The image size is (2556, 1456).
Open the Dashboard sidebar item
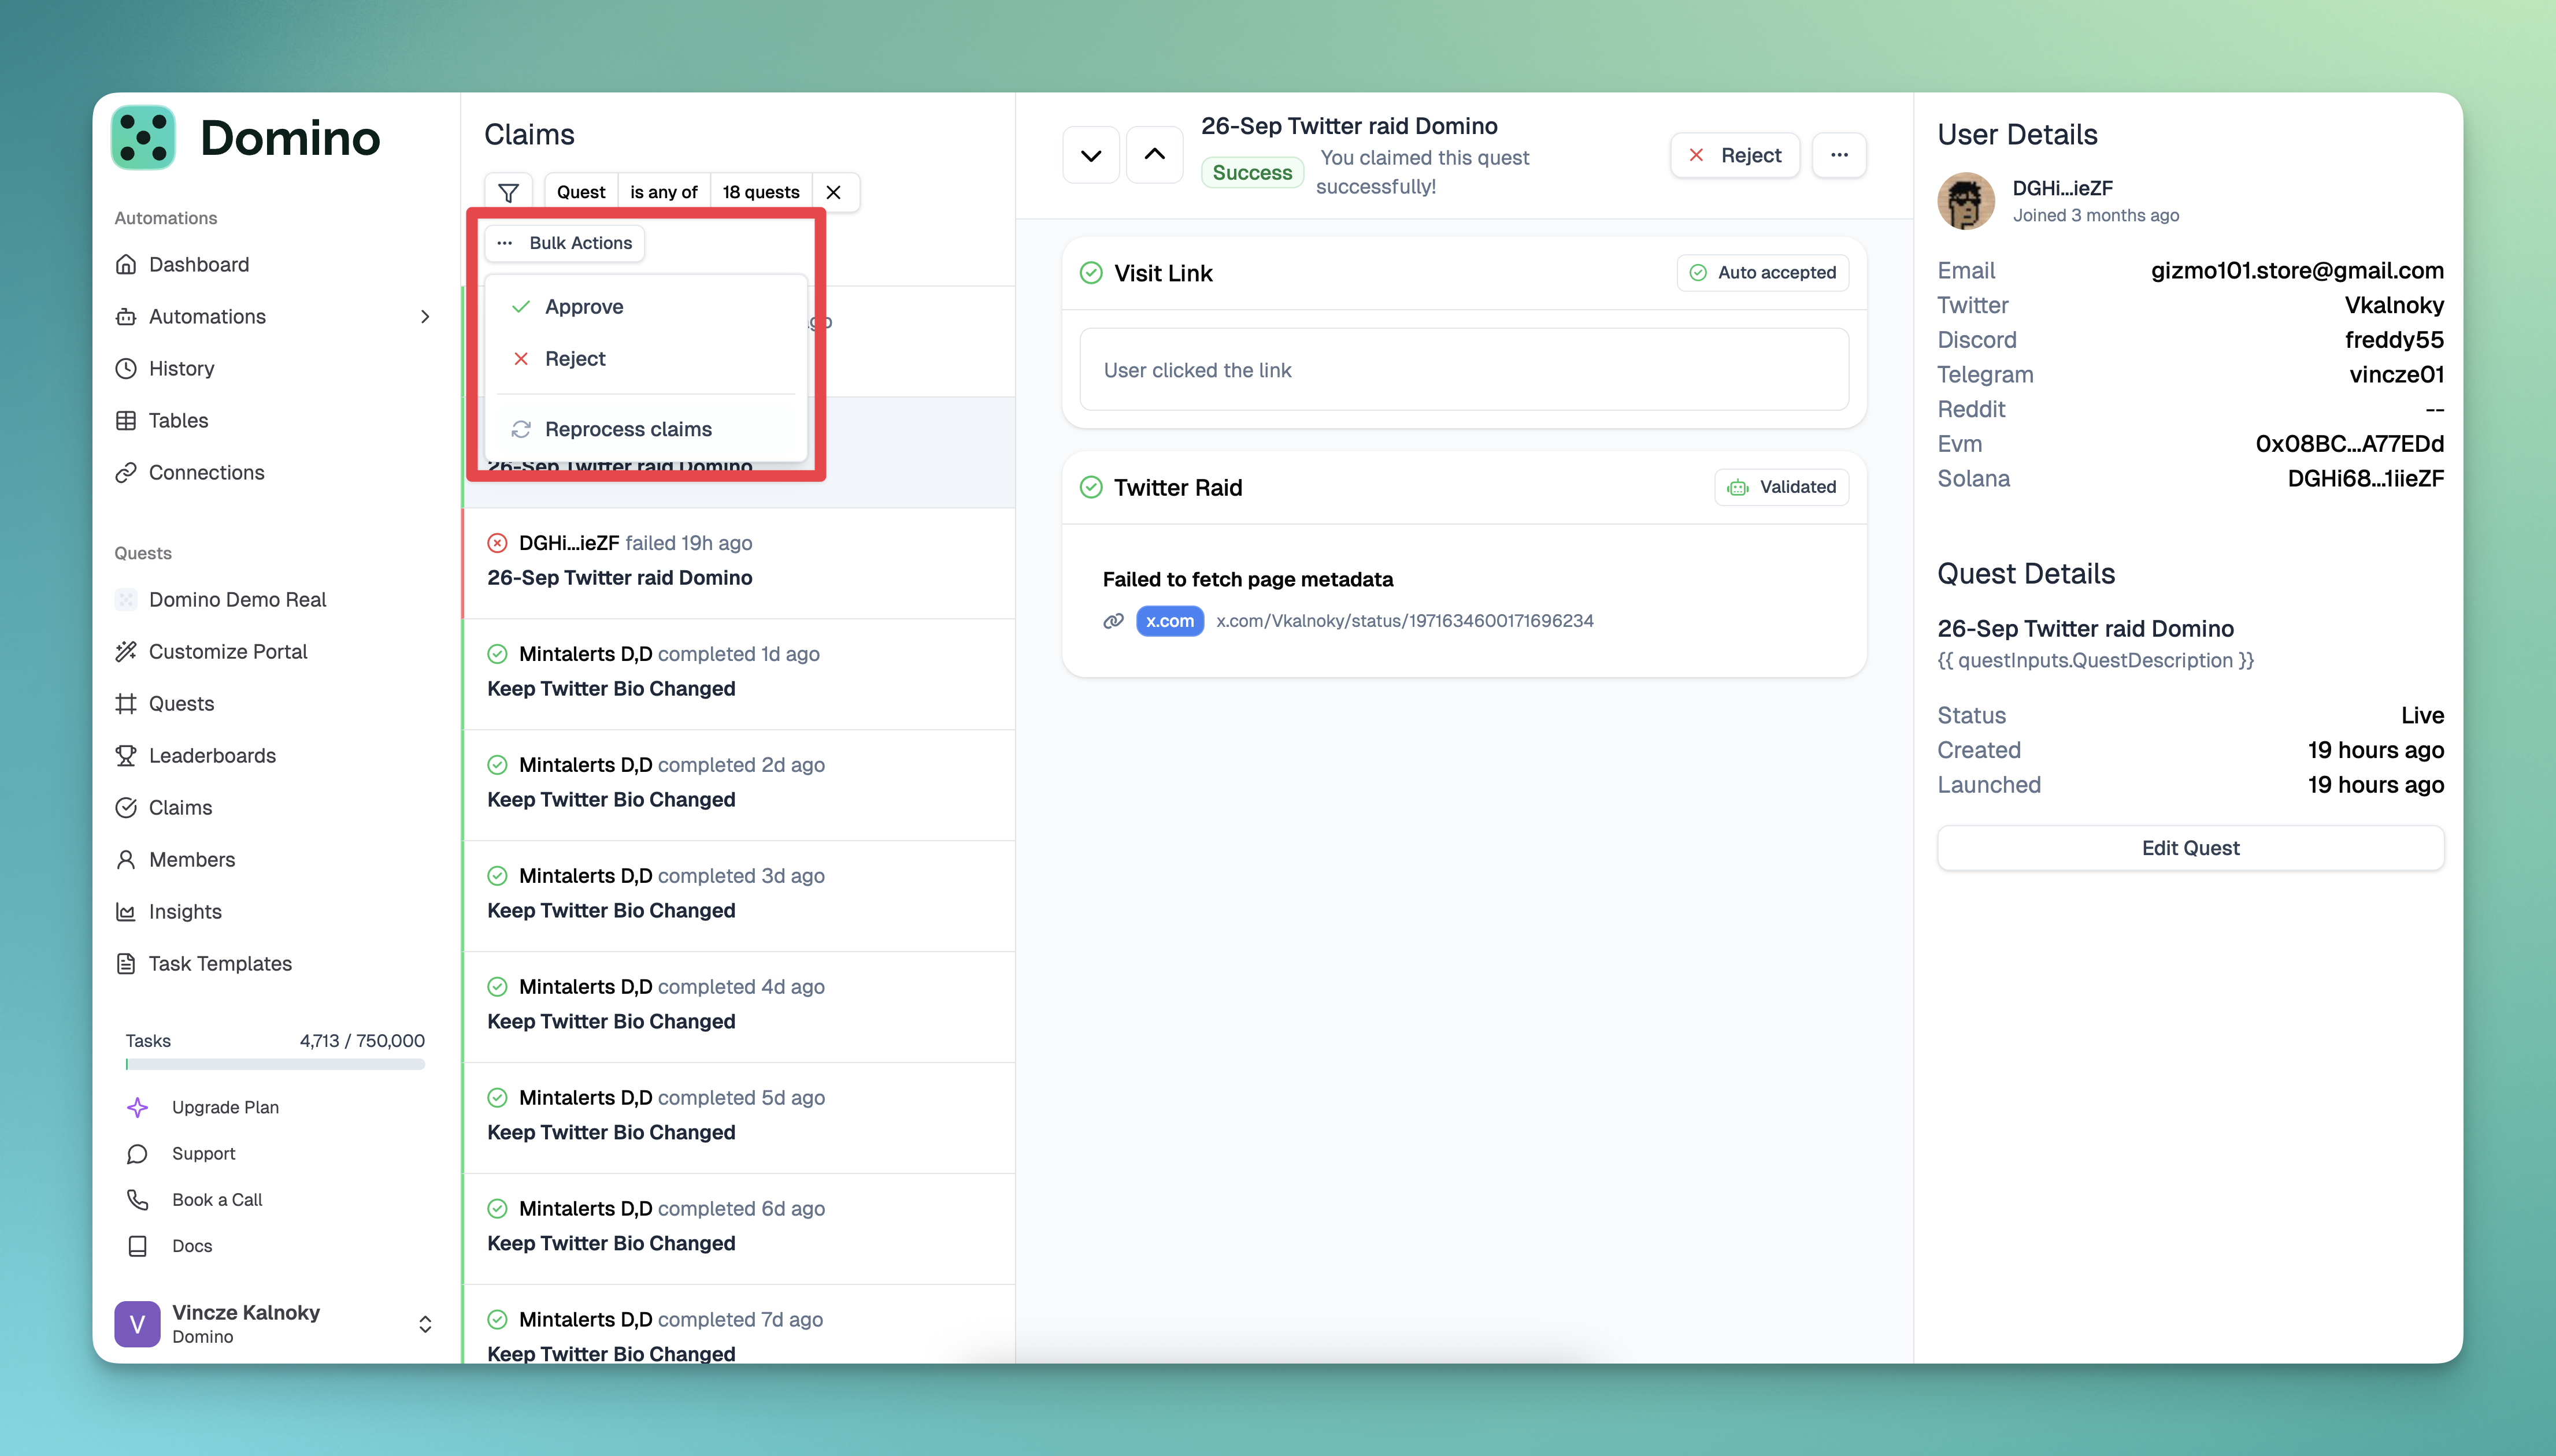198,264
